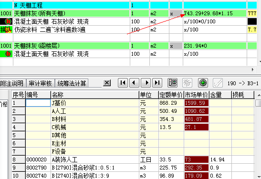
Task: Click market price 73 cell
Action: tap(197, 159)
